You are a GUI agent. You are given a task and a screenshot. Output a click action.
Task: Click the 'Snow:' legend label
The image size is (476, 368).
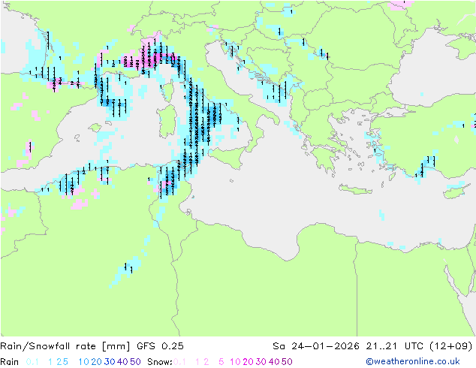[160, 362]
